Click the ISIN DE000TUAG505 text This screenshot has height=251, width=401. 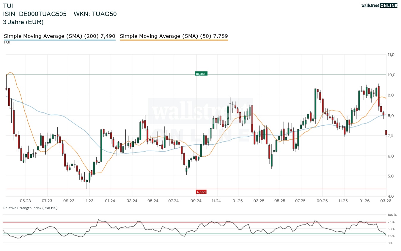coord(35,14)
